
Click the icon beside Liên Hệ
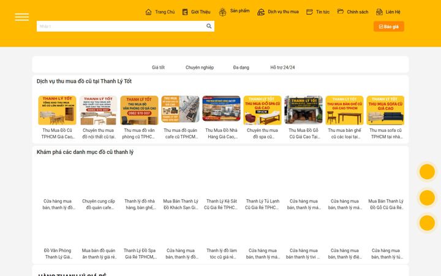379,12
